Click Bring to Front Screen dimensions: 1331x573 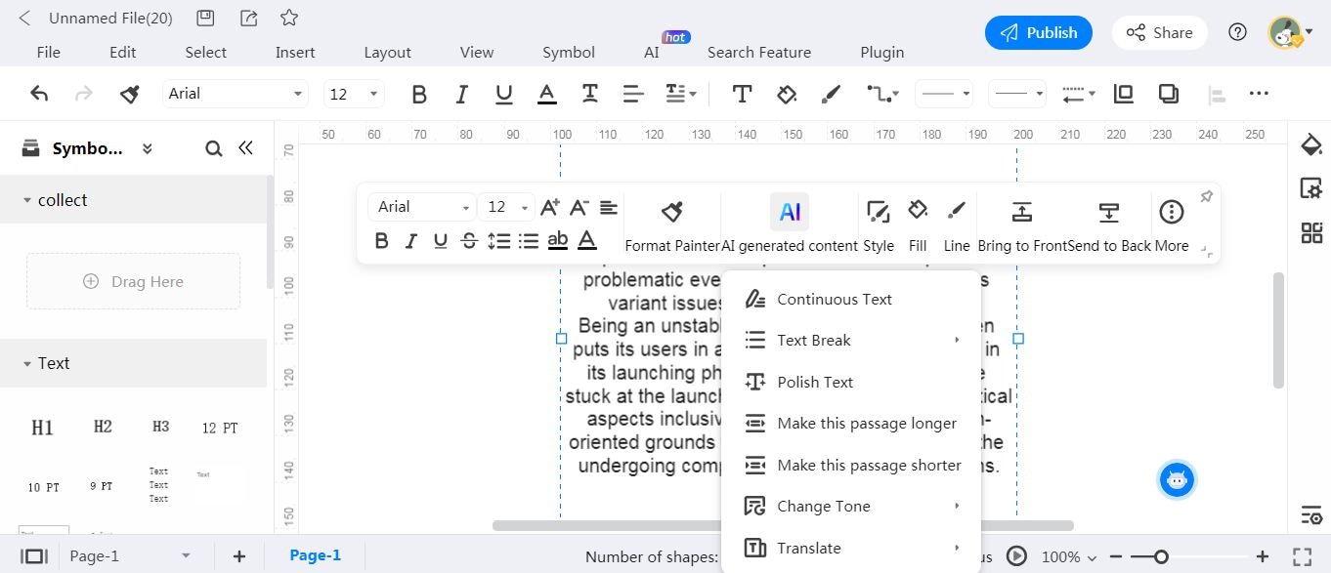(1022, 225)
